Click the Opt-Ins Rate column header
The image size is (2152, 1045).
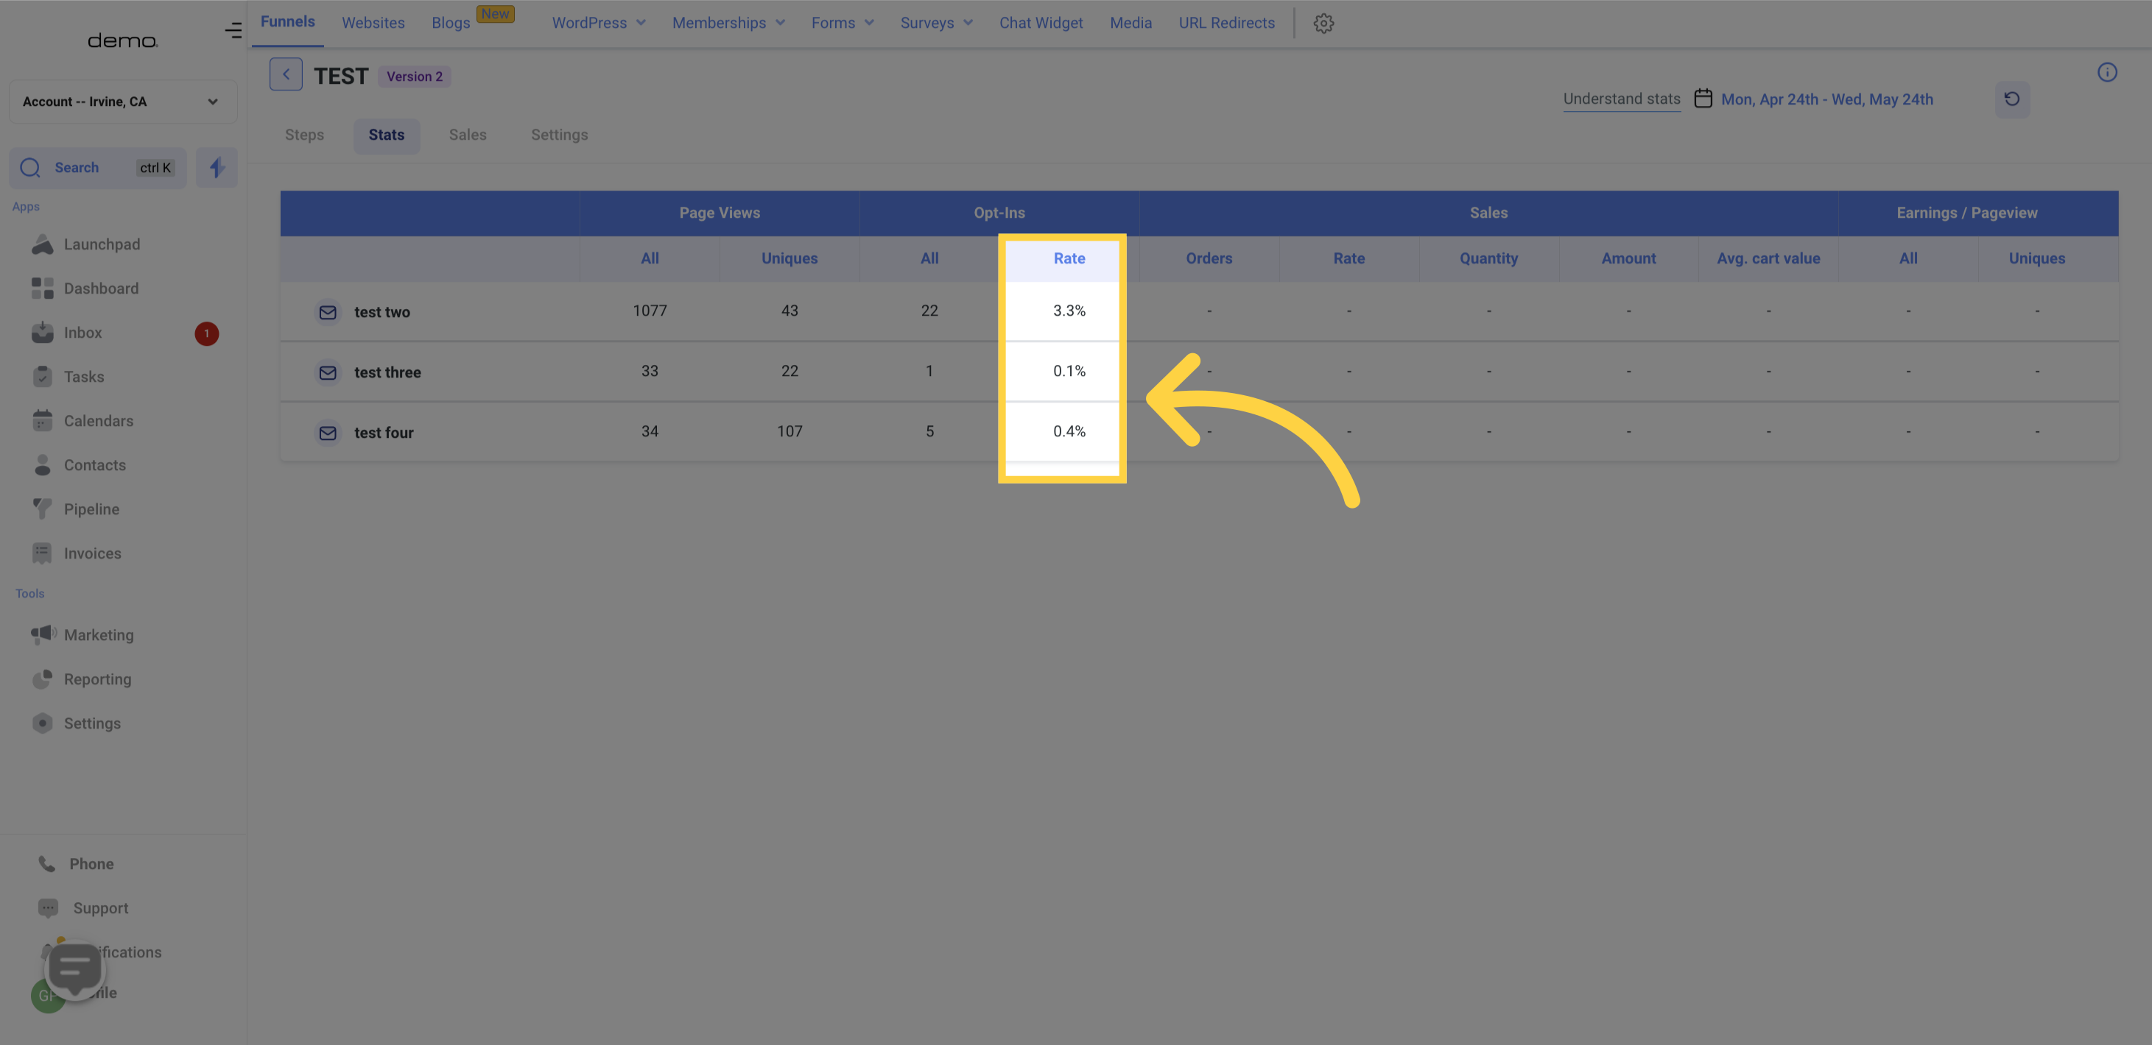click(1069, 259)
